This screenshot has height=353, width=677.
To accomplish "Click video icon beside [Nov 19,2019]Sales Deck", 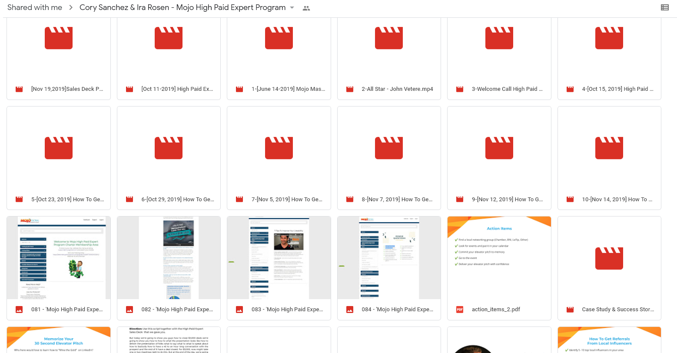I will (19, 89).
